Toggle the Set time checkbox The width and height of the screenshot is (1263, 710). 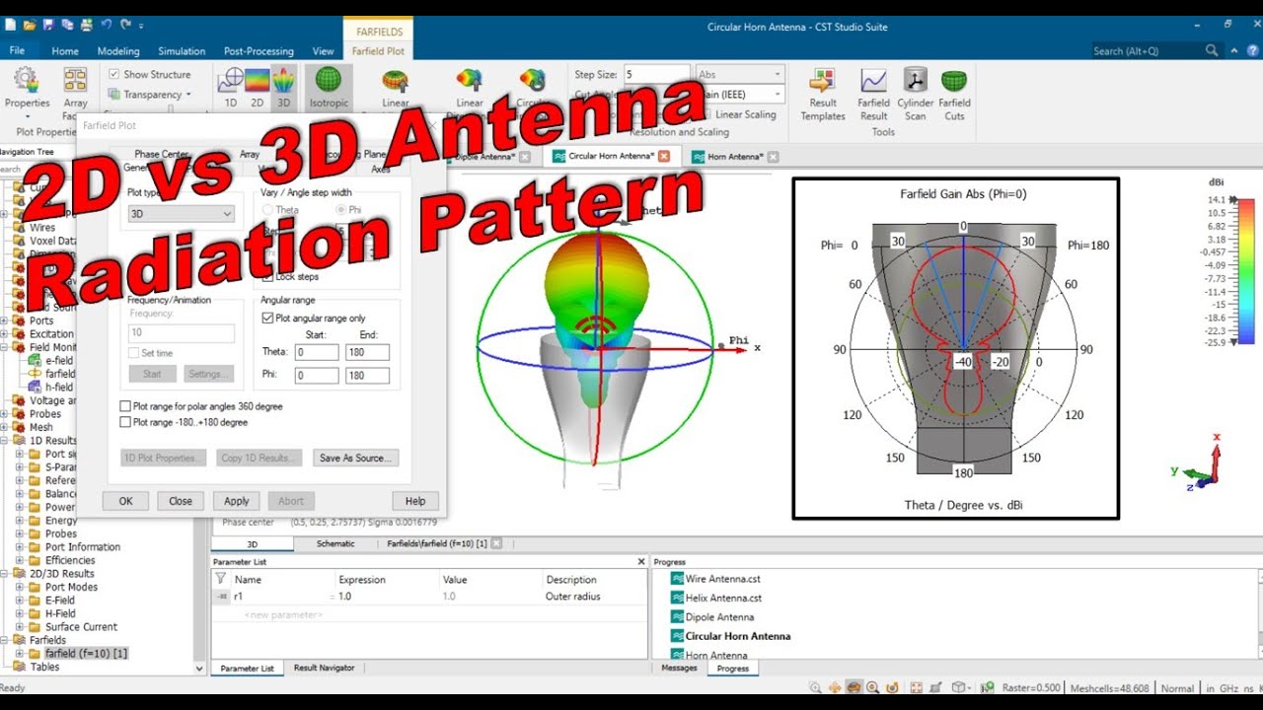[133, 353]
